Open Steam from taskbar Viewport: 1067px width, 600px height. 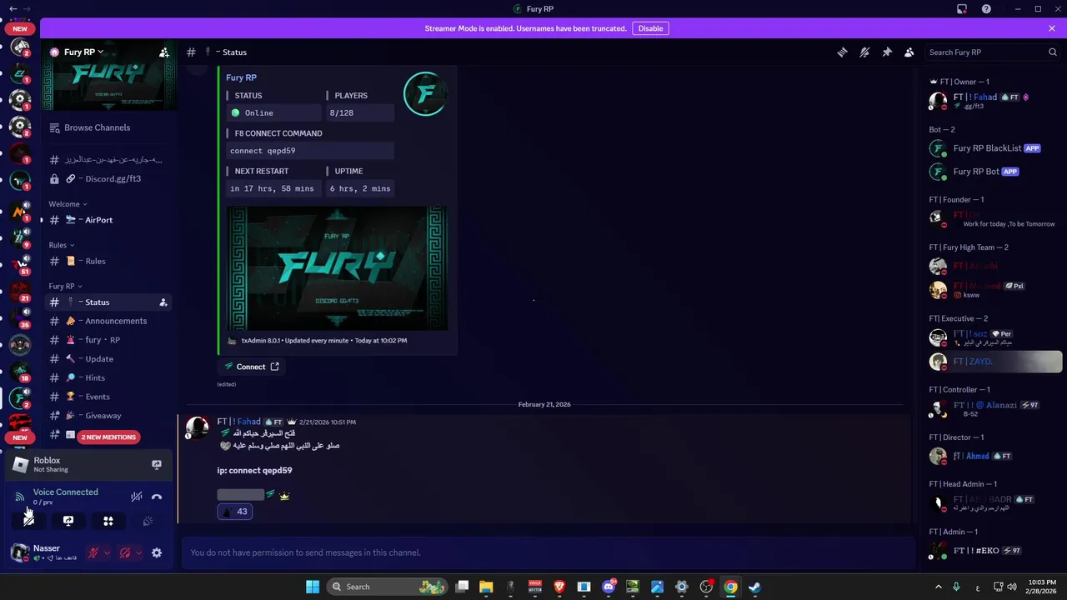click(x=754, y=587)
